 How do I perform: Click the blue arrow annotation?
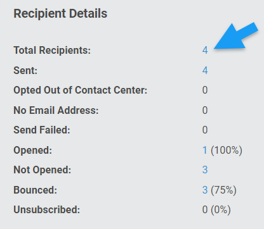(236, 36)
